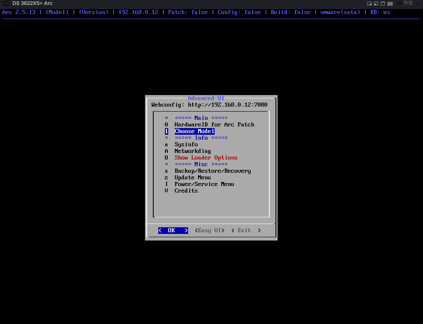Open Backup/Restore/Recovery menu

212,171
